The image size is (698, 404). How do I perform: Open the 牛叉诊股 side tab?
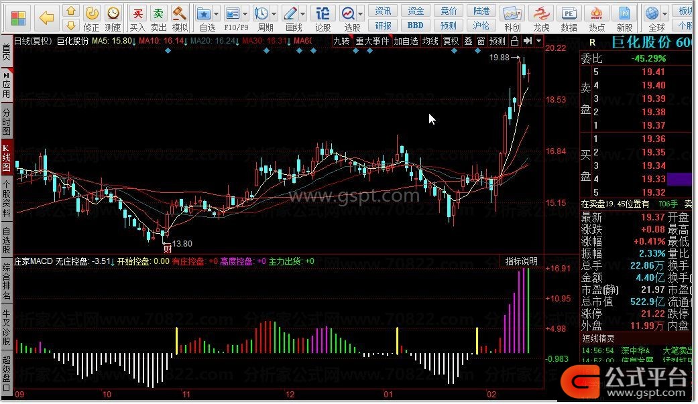6,328
